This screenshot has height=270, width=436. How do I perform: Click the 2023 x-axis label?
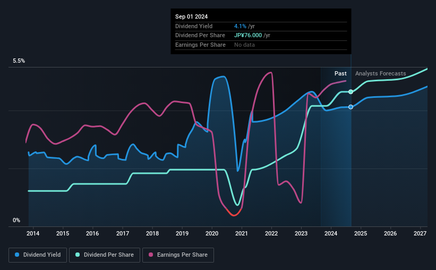[301, 233]
